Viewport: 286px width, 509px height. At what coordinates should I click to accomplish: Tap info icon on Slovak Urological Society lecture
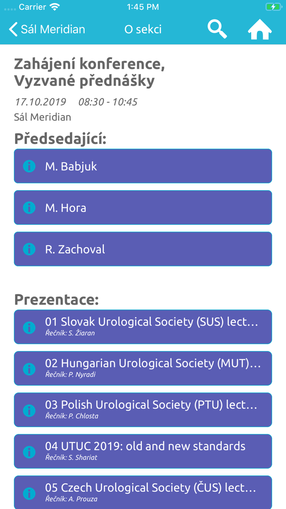[29, 327]
